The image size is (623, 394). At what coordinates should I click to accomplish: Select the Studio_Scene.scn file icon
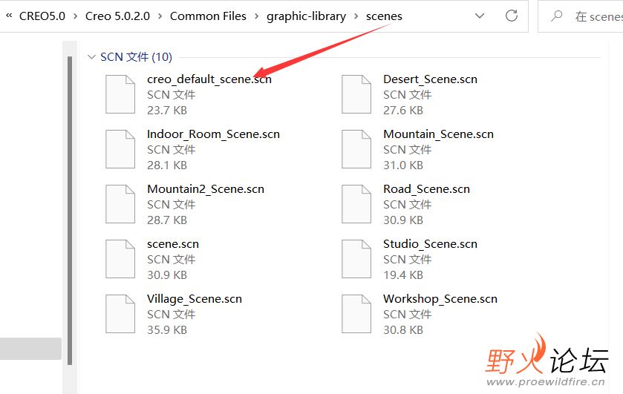[x=356, y=258]
